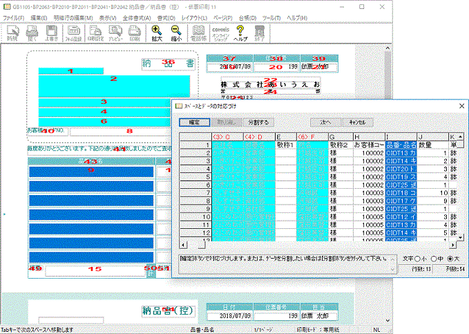Click the 取り消し button in the dialog

coord(227,122)
